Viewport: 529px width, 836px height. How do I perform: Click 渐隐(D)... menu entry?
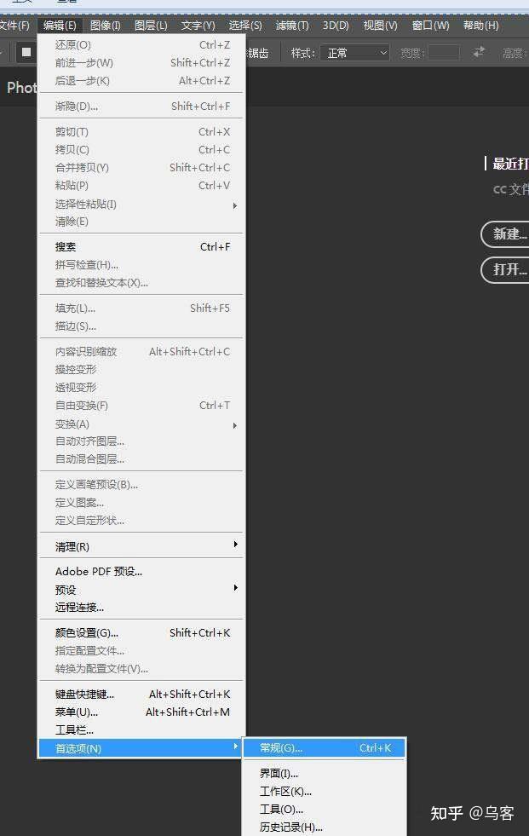141,107
